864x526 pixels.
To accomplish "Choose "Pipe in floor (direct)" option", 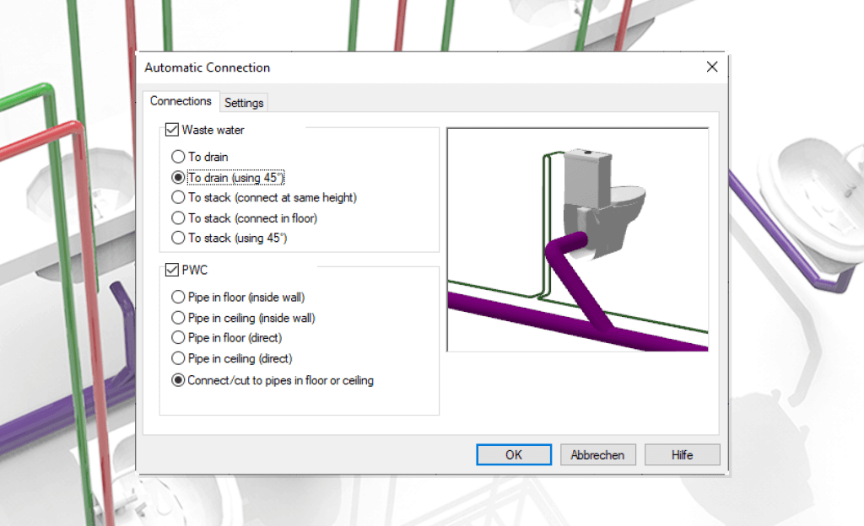I will click(x=178, y=337).
